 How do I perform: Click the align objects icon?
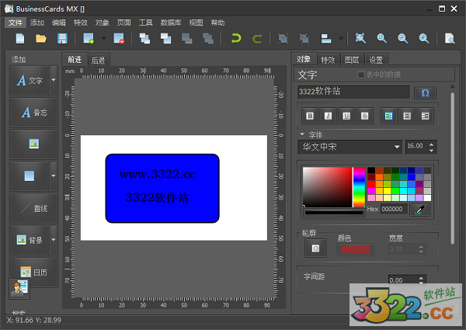point(326,39)
